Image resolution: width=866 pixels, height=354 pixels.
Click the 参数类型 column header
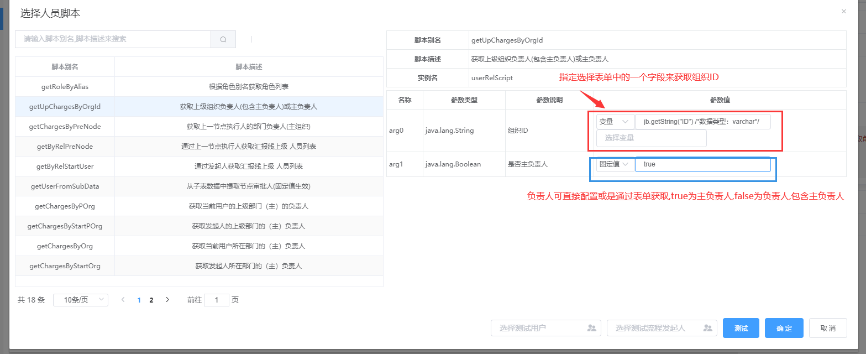click(464, 100)
